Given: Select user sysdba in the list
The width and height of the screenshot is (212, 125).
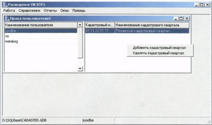Looking at the screenshot, I should tap(41, 31).
